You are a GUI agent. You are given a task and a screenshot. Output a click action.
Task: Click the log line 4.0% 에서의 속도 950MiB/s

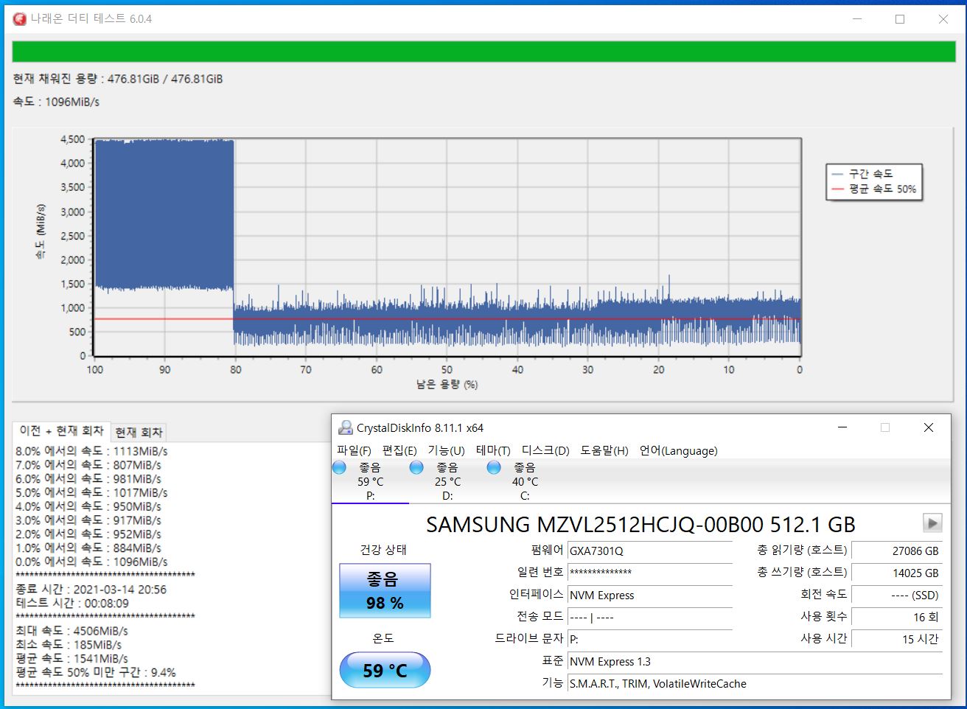[x=88, y=506]
